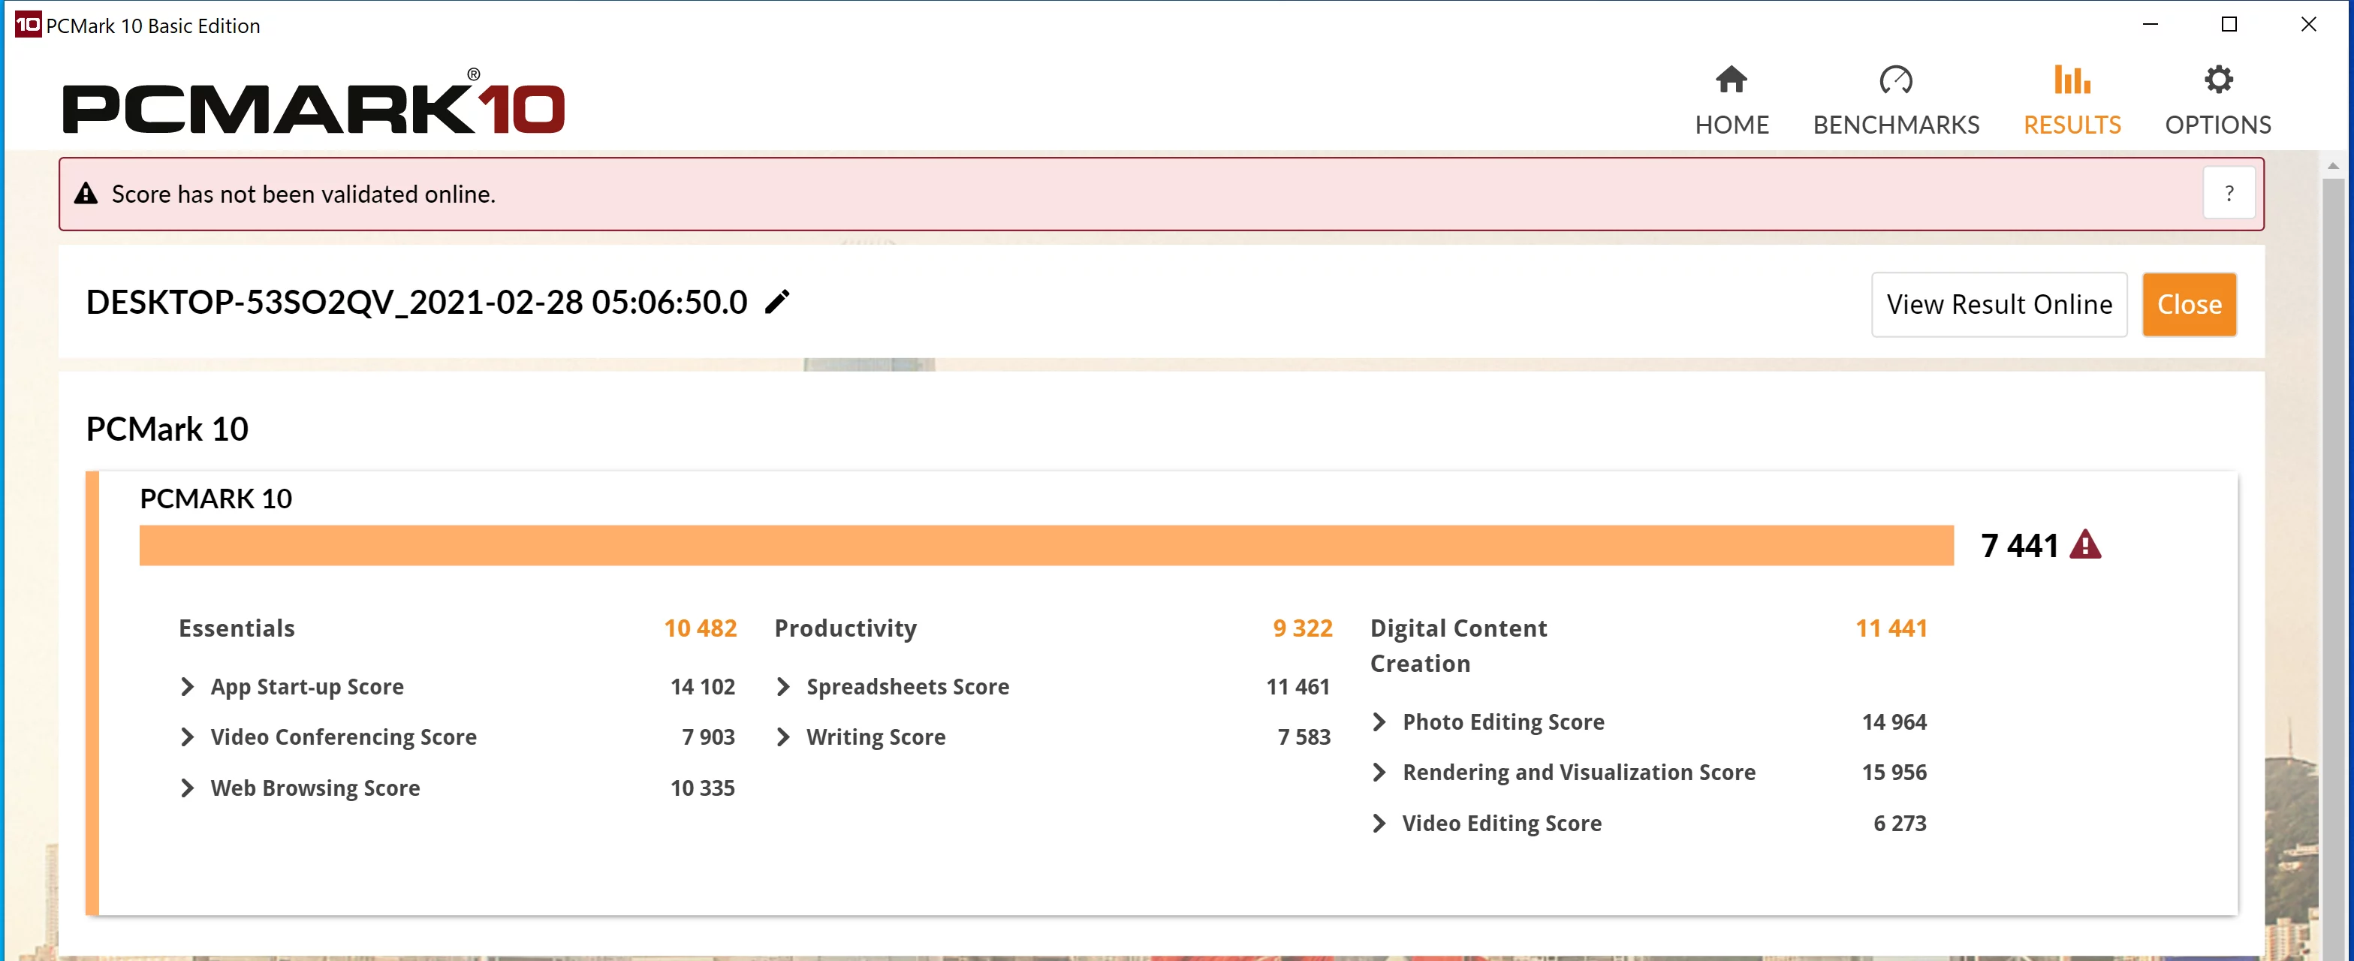
Task: Click the Productivity score 9 322
Action: 1302,628
